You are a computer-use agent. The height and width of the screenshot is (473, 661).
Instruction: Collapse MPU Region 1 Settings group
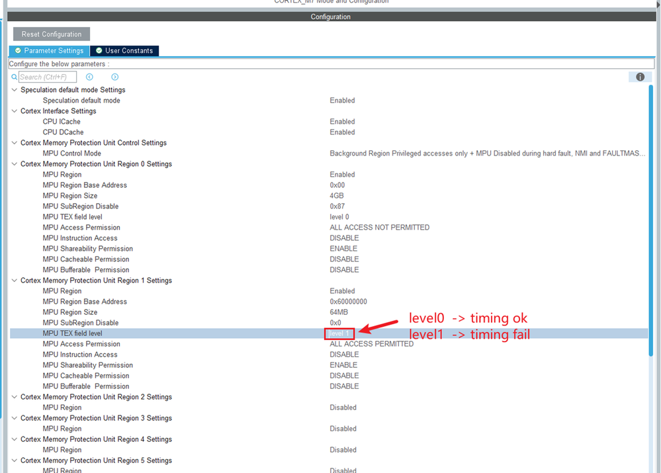coord(15,280)
